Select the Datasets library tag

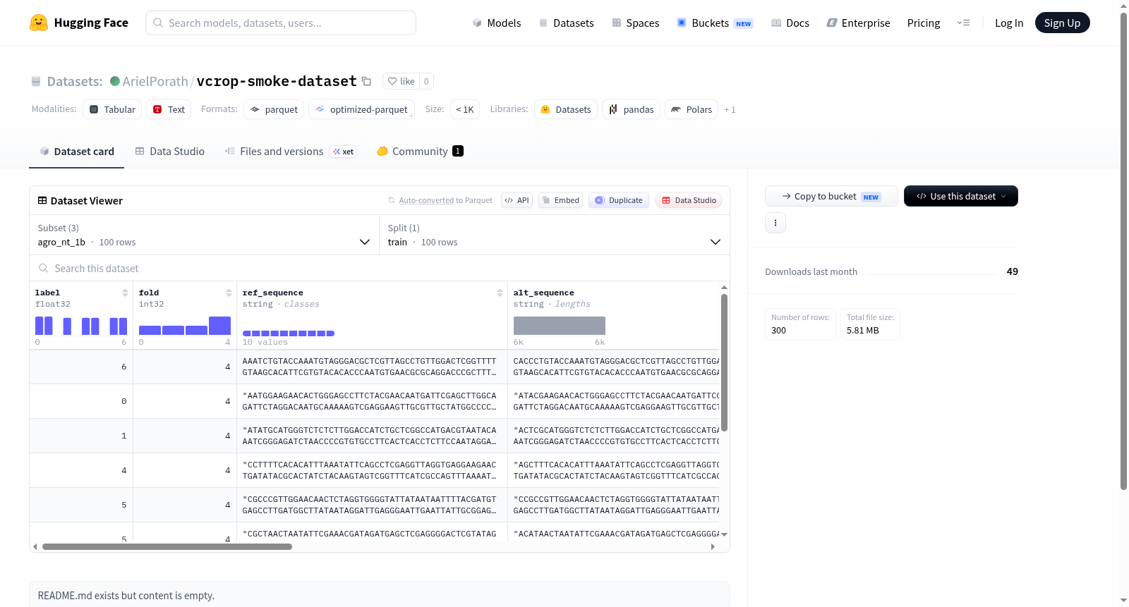566,109
